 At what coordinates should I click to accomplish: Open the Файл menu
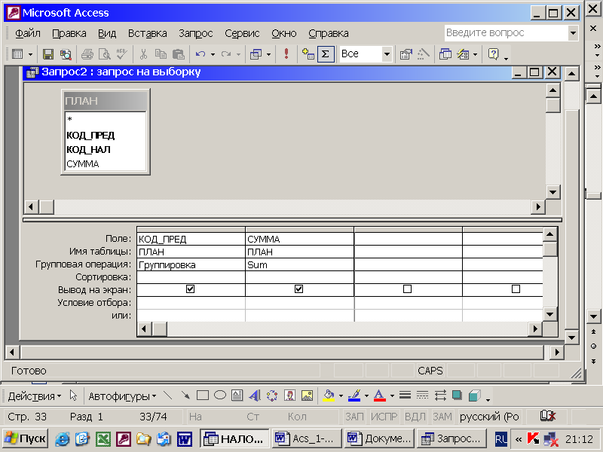(28, 33)
